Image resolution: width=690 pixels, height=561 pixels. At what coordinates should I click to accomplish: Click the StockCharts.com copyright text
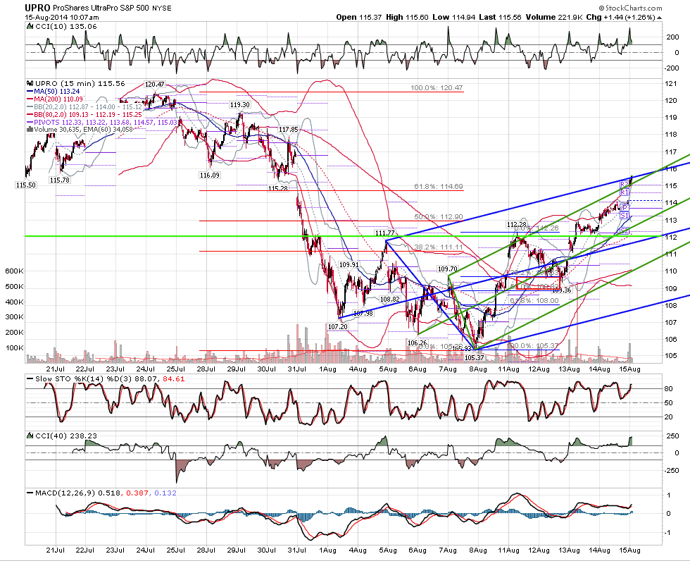point(631,8)
